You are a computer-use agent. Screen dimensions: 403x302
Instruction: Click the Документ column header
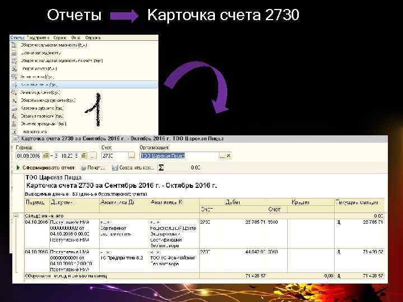click(x=74, y=205)
